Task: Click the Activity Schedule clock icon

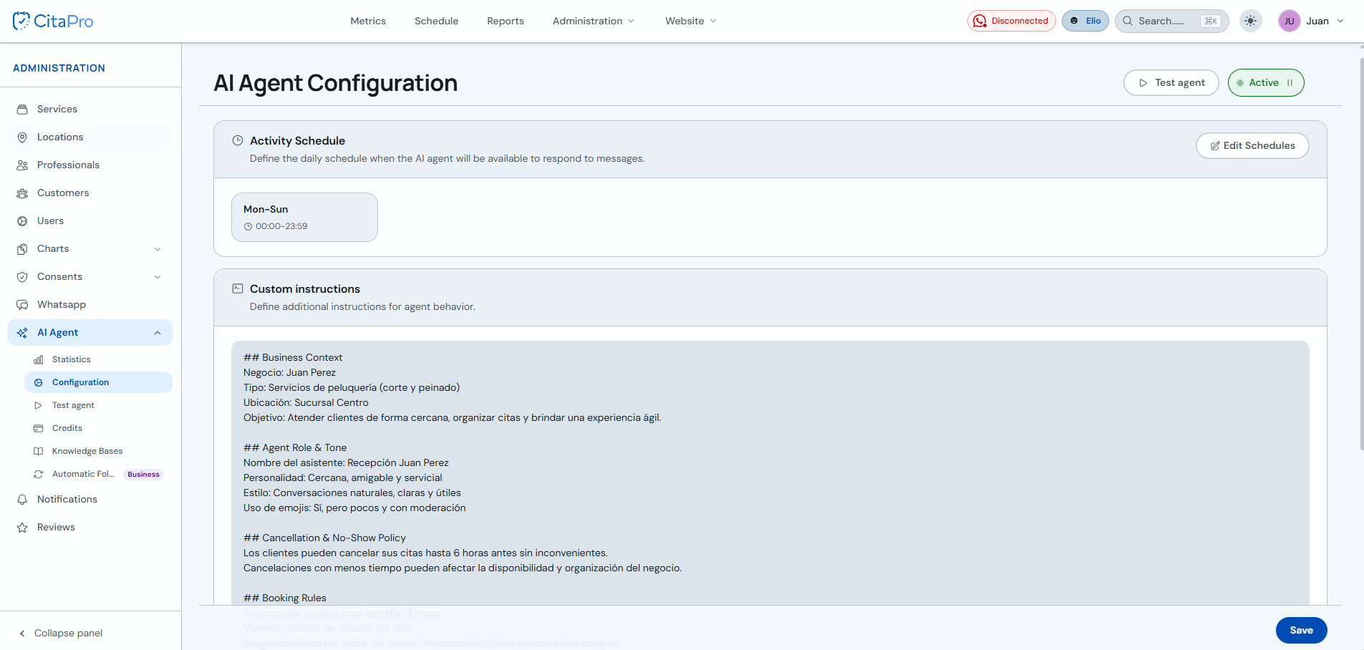Action: click(x=238, y=140)
